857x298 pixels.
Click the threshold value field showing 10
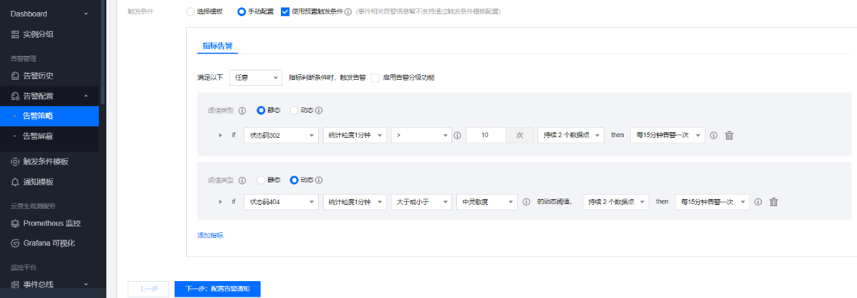[485, 135]
